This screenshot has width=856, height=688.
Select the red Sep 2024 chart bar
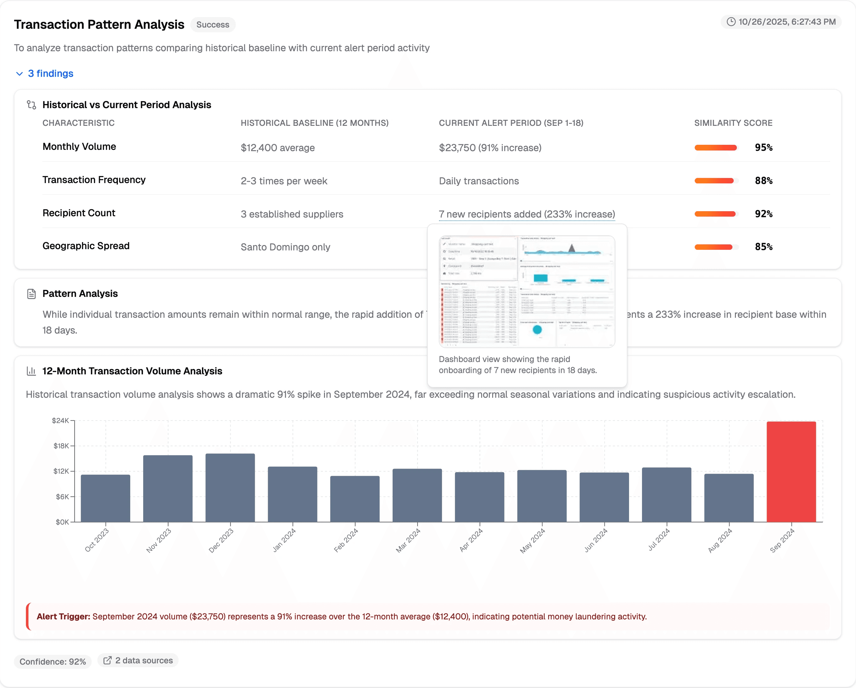click(791, 471)
